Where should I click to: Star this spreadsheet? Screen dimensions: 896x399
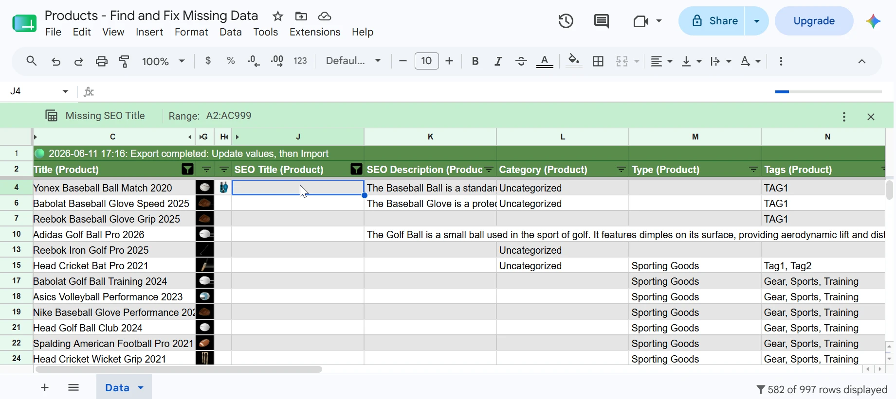point(278,17)
